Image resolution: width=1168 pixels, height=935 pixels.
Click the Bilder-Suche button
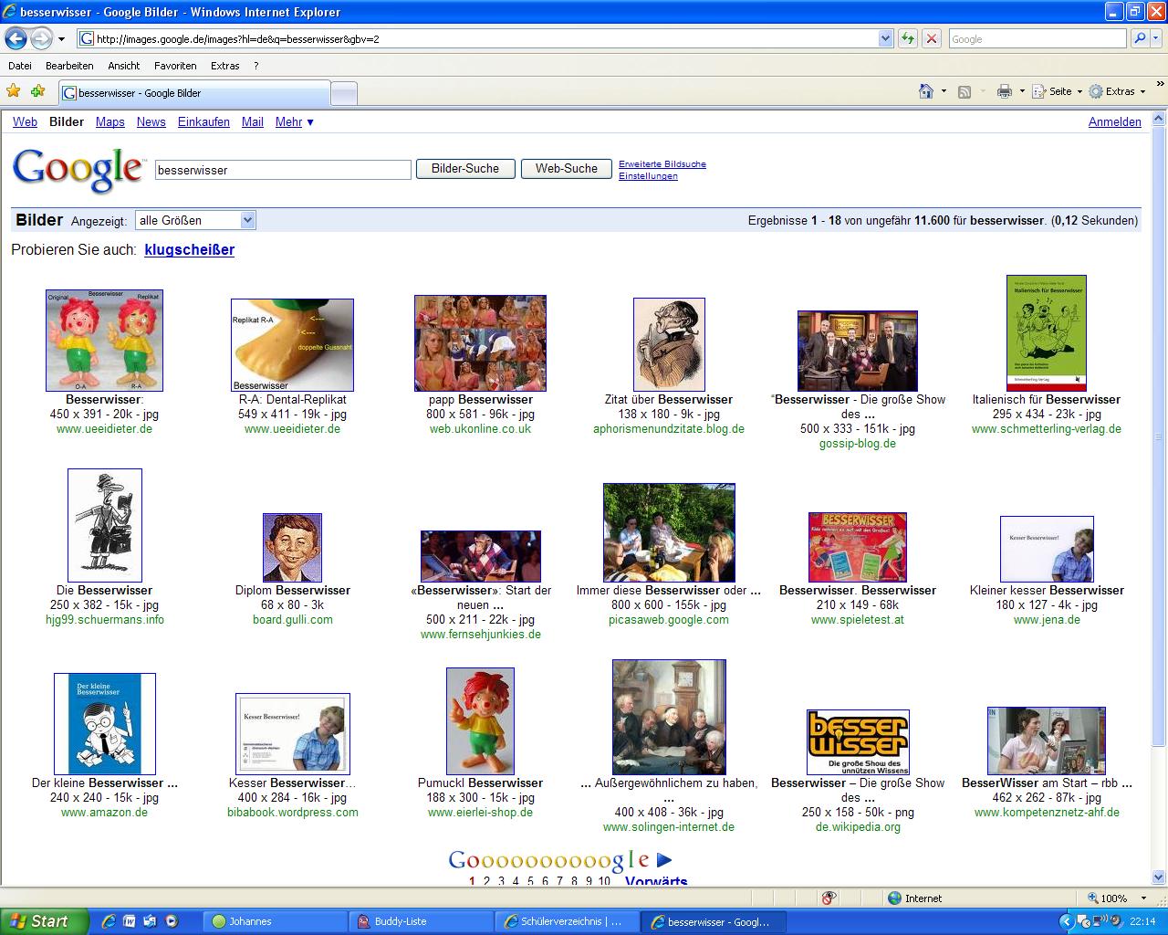pyautogui.click(x=465, y=169)
